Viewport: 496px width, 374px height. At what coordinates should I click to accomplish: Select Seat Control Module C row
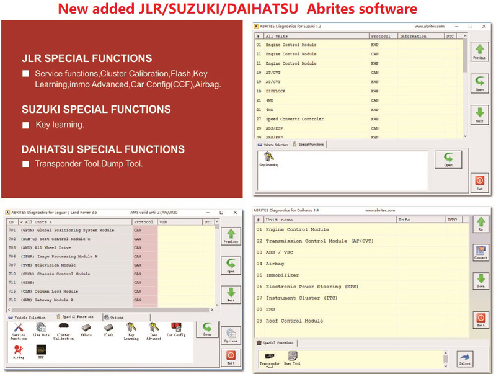111,239
